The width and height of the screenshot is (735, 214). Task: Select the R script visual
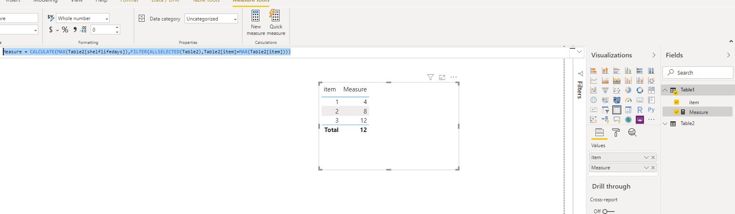pos(640,110)
